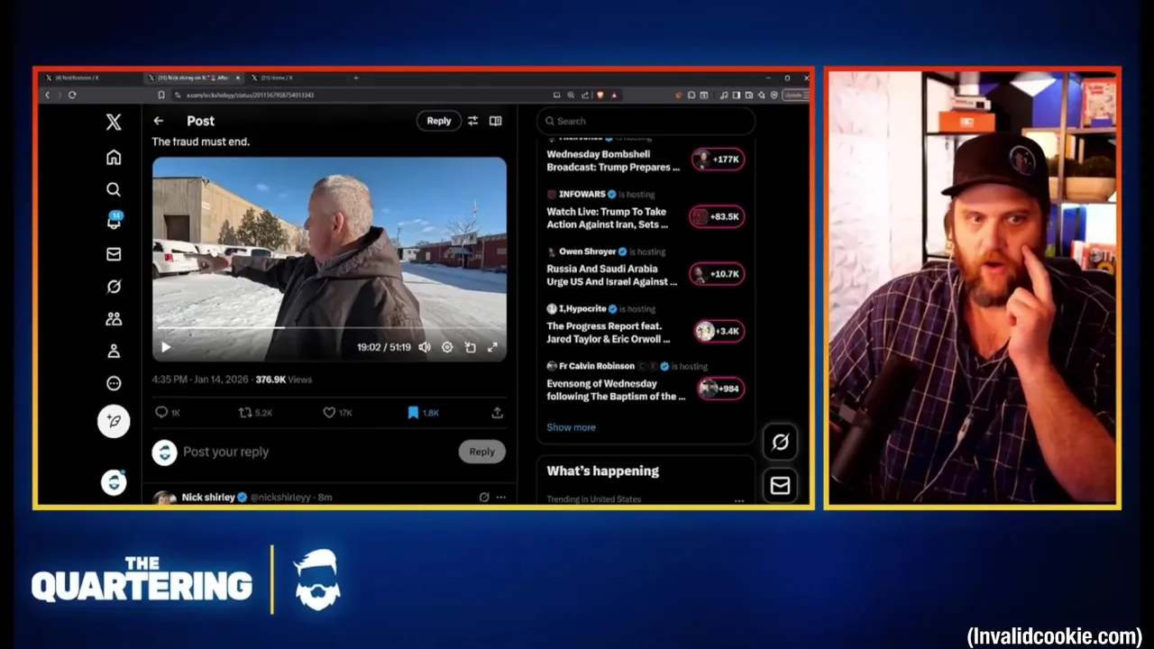The height and width of the screenshot is (649, 1154).
Task: Open The Progress Report feat. Jared Taylor space
Action: (609, 333)
